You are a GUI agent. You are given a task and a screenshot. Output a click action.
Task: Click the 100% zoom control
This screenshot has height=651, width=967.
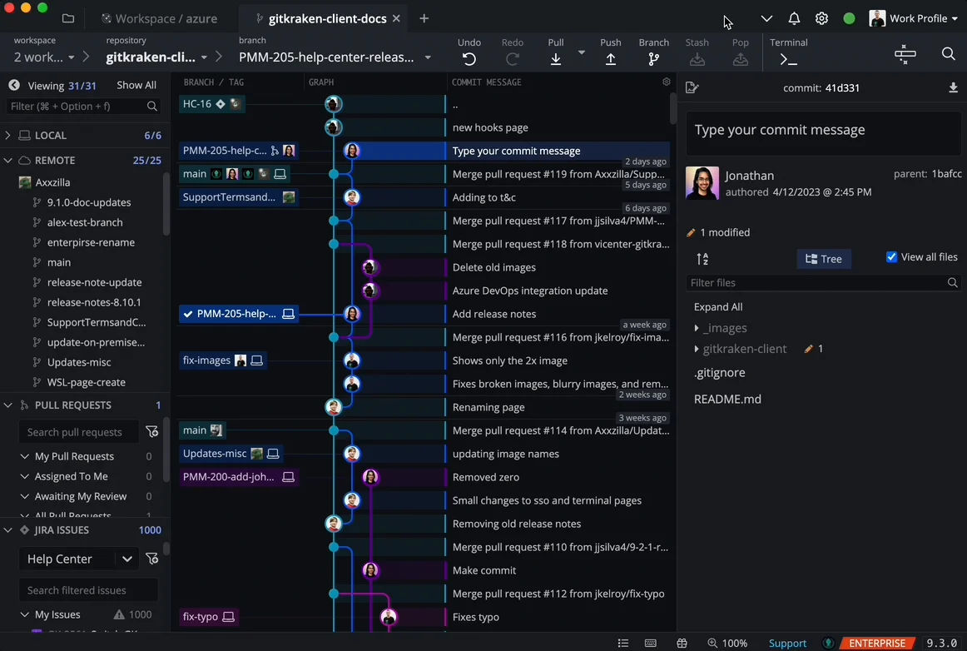tap(727, 643)
